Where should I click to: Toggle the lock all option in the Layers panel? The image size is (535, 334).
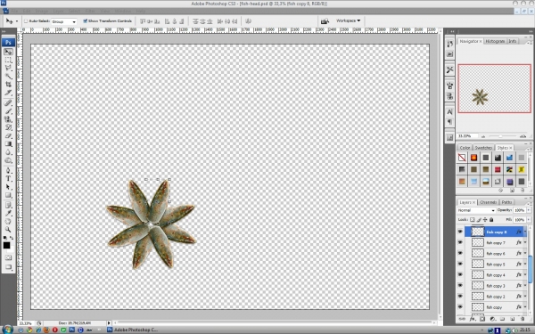click(x=491, y=220)
